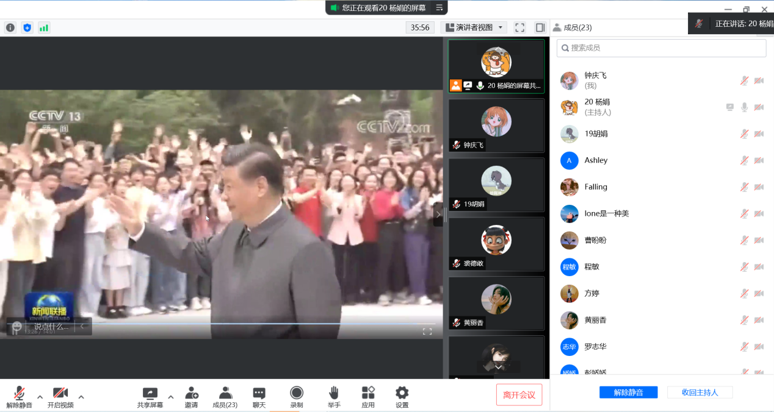Toggle the camera icon for Falling

click(759, 187)
